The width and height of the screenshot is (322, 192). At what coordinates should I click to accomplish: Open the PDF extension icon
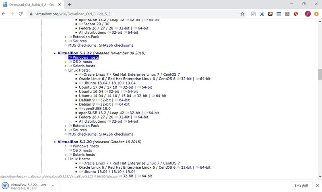coord(287,14)
